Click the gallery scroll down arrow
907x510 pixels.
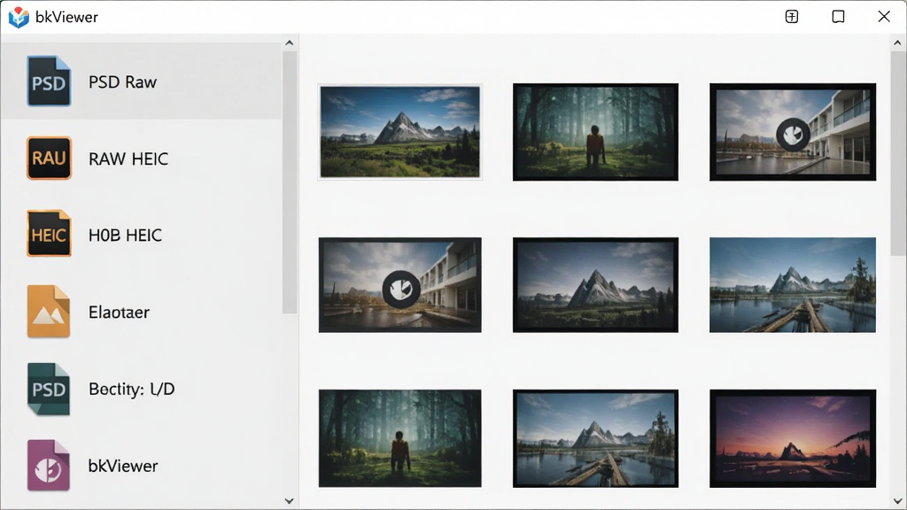coord(898,501)
